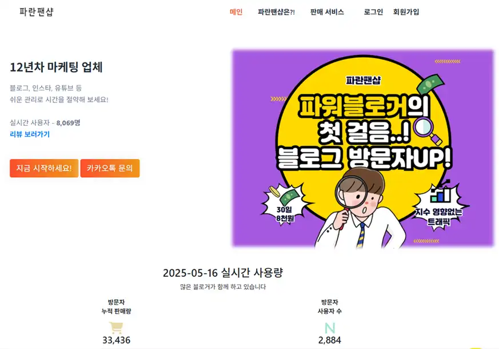Click the green money bill icon atop banner

tap(430, 84)
